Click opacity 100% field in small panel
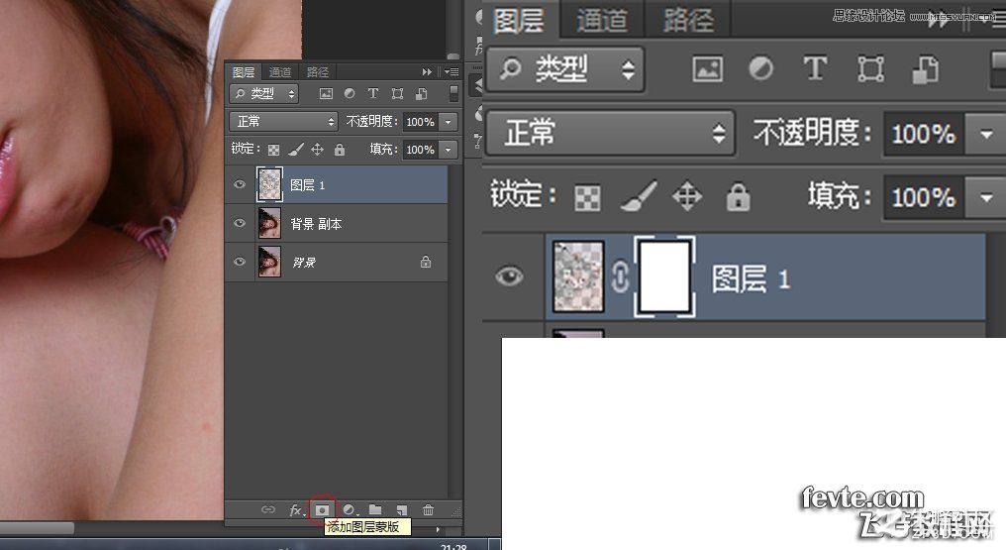Screen dimensions: 1006x550 (x=420, y=122)
